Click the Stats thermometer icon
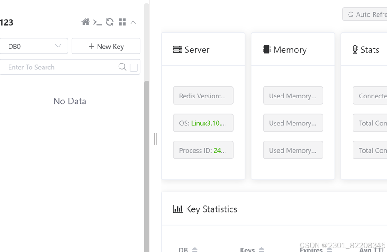The width and height of the screenshot is (387, 252). (x=355, y=50)
